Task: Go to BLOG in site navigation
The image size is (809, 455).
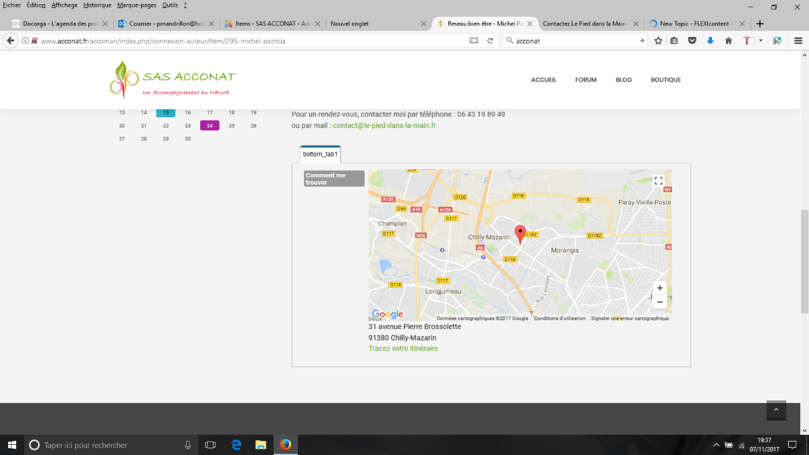Action: click(x=624, y=80)
